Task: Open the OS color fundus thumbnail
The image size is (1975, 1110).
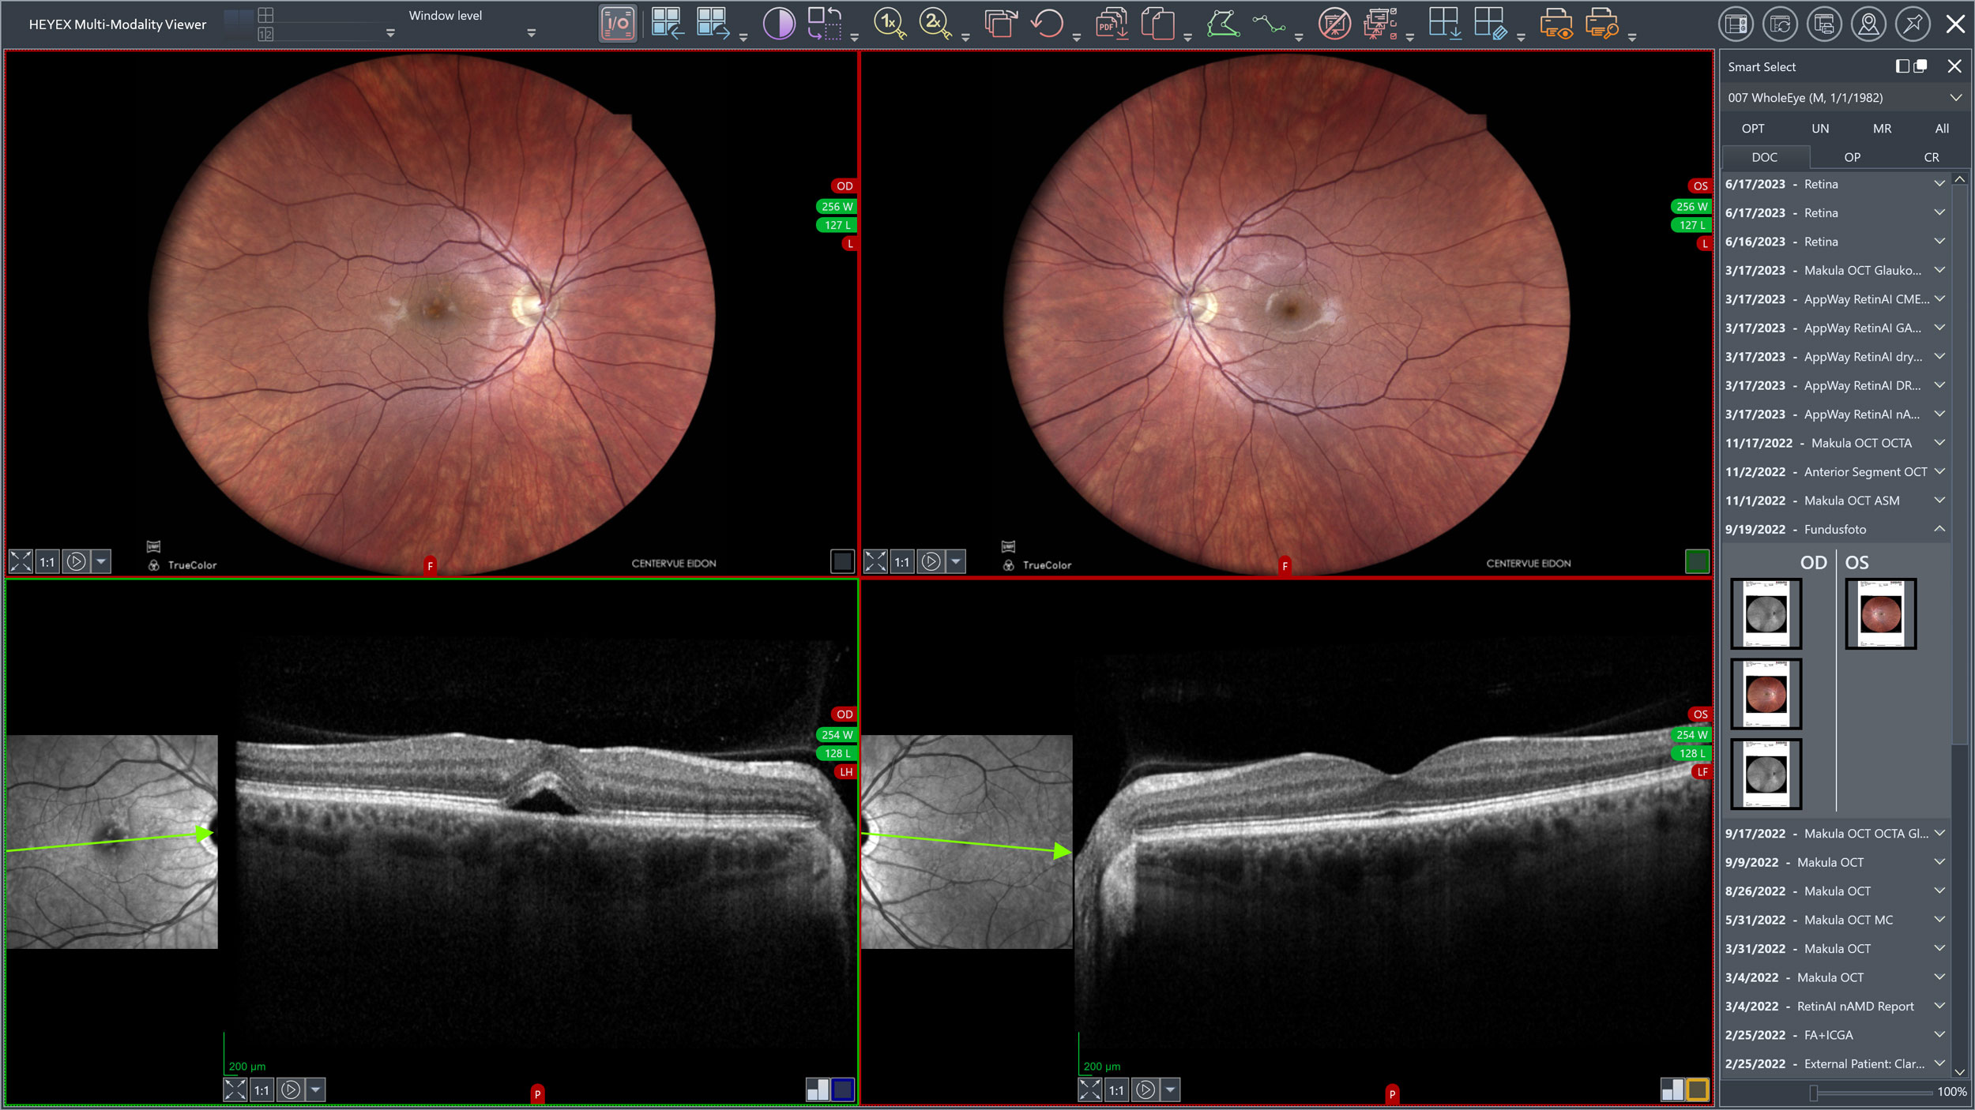Action: point(1880,614)
